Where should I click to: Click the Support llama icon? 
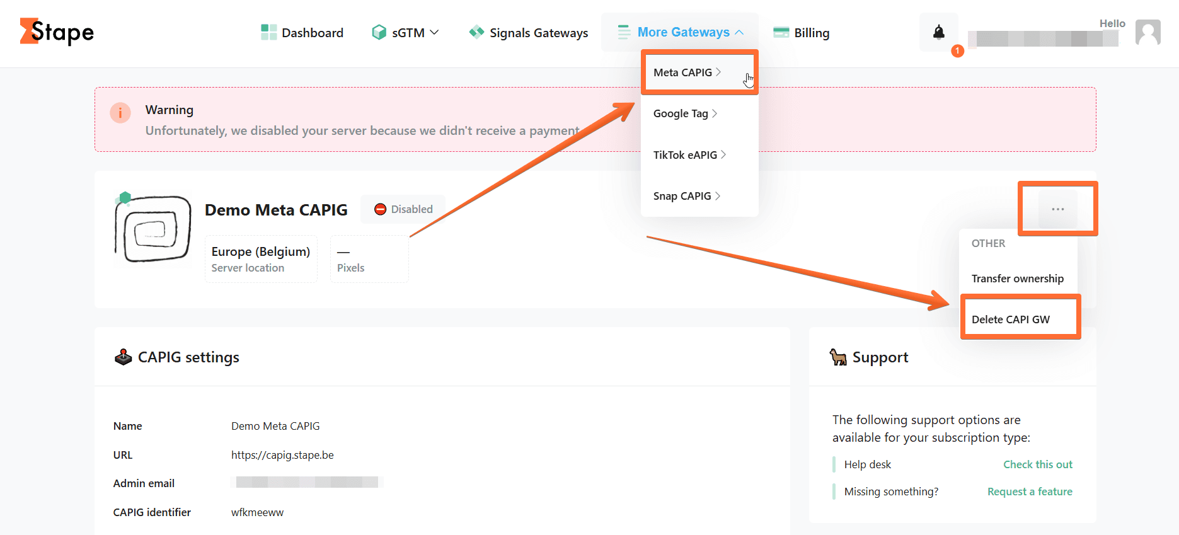[838, 357]
